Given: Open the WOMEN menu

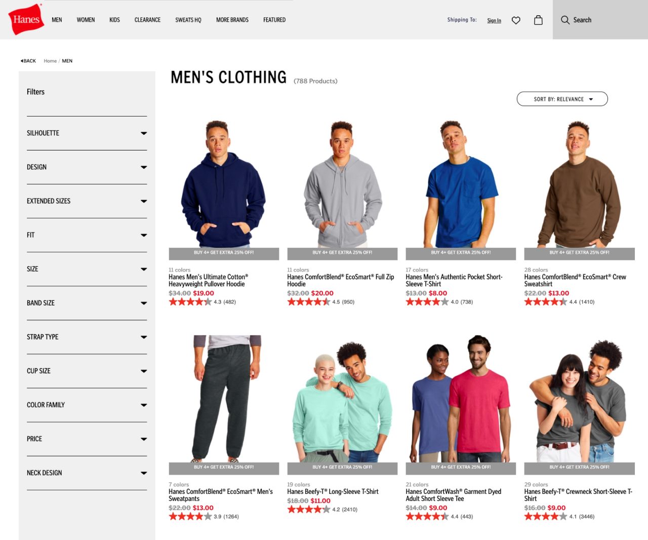Looking at the screenshot, I should 86,20.
